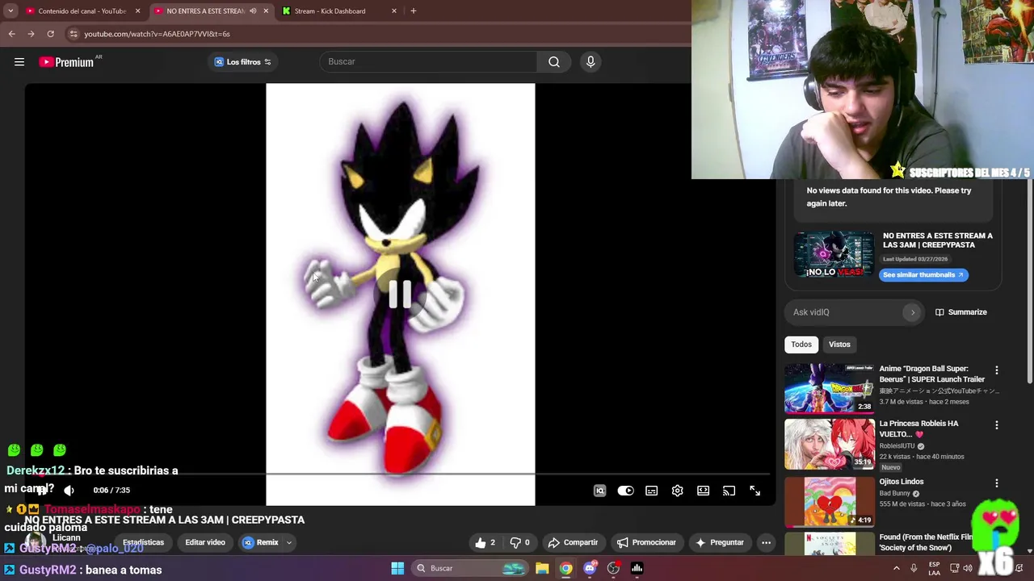Open Ojitos Lindos video thumbnail
1034x581 pixels.
tap(829, 501)
